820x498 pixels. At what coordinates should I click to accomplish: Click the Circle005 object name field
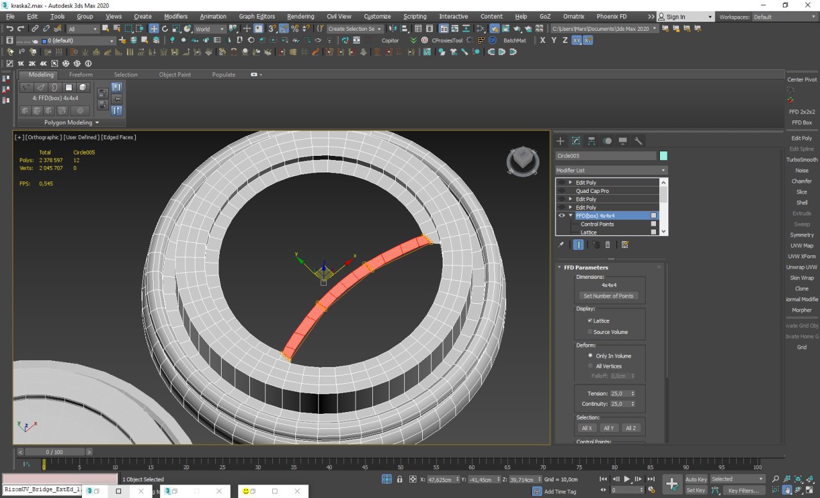click(605, 156)
